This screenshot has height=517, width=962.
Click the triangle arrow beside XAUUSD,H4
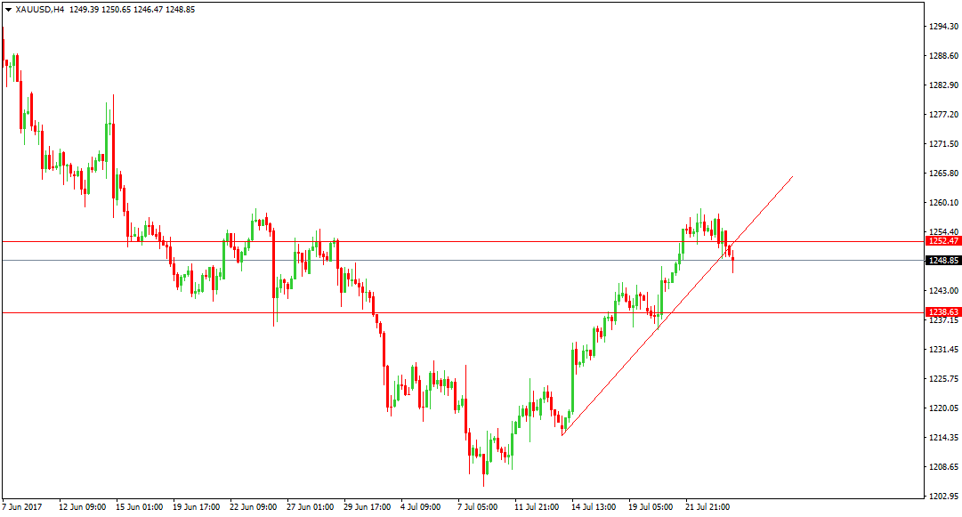(8, 10)
